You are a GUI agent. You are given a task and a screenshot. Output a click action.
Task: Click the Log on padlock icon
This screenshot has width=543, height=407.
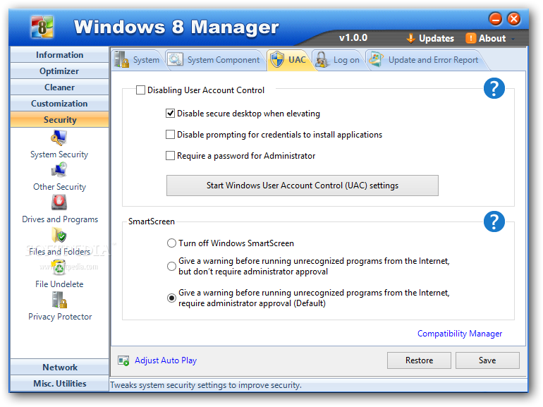tap(322, 59)
